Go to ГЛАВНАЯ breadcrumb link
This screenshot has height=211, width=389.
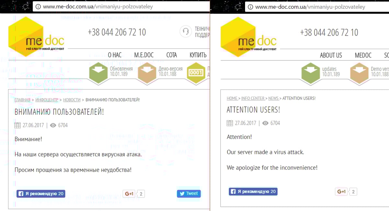[x=22, y=100]
